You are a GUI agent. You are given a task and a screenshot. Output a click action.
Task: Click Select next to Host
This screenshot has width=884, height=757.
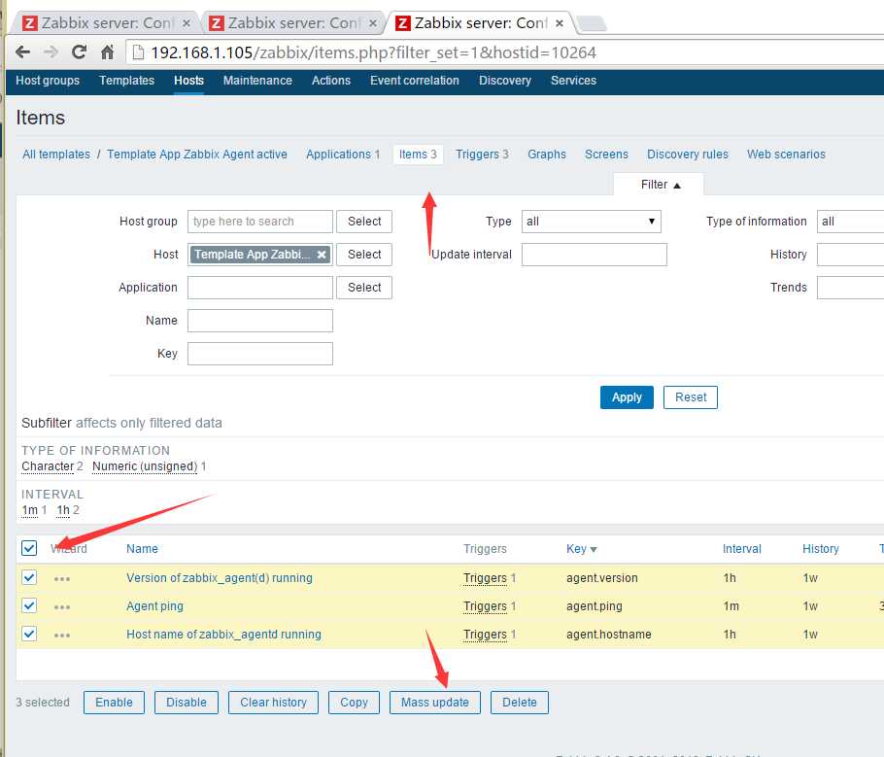point(364,255)
